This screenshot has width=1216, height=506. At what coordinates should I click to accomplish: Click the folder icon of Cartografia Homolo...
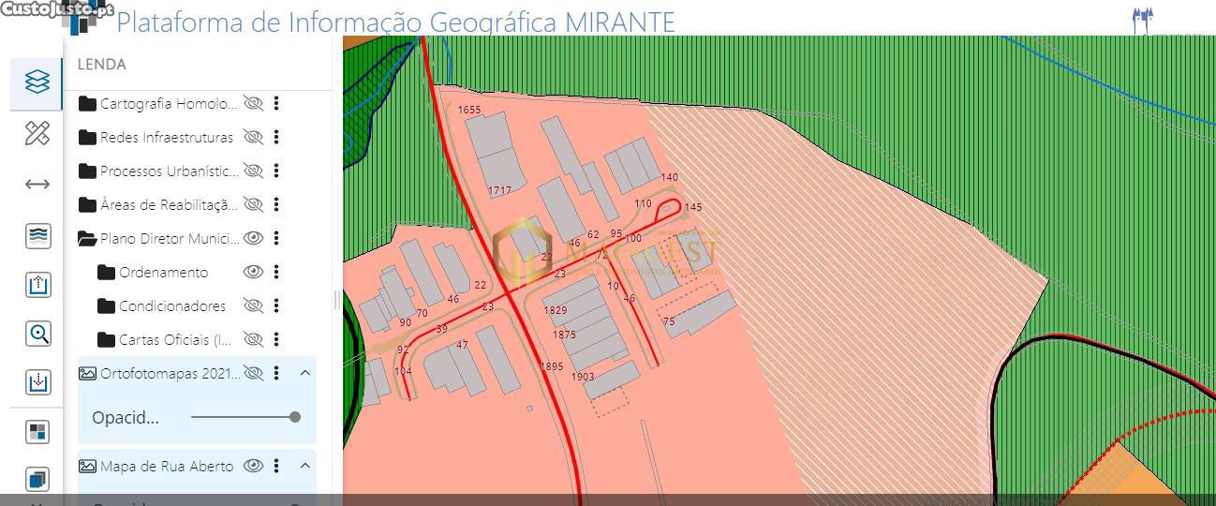[87, 103]
